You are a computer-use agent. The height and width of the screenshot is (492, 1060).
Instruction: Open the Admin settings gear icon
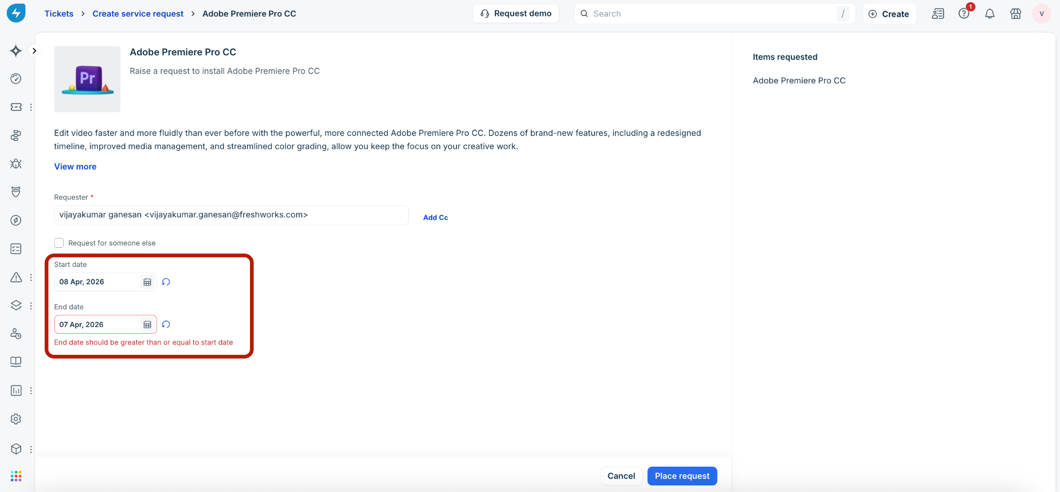click(16, 419)
